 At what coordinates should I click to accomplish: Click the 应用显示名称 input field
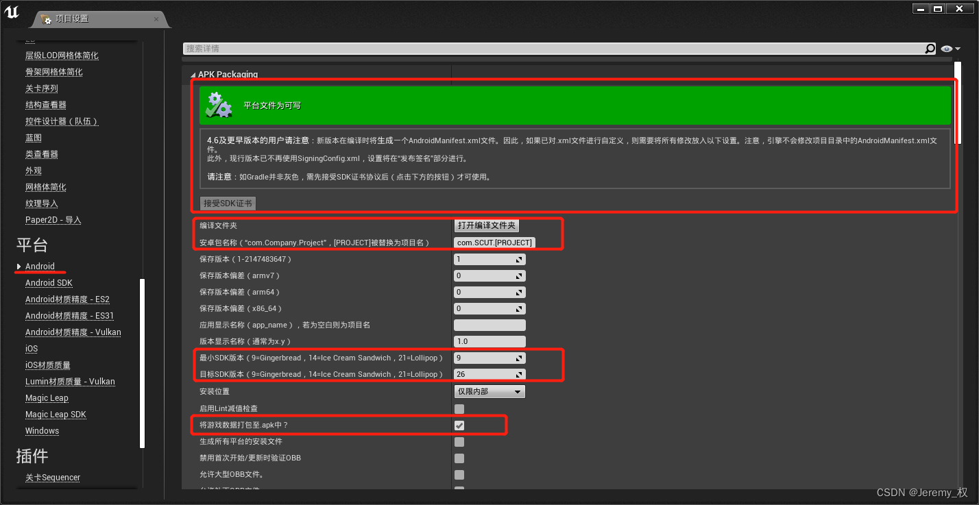(x=489, y=325)
